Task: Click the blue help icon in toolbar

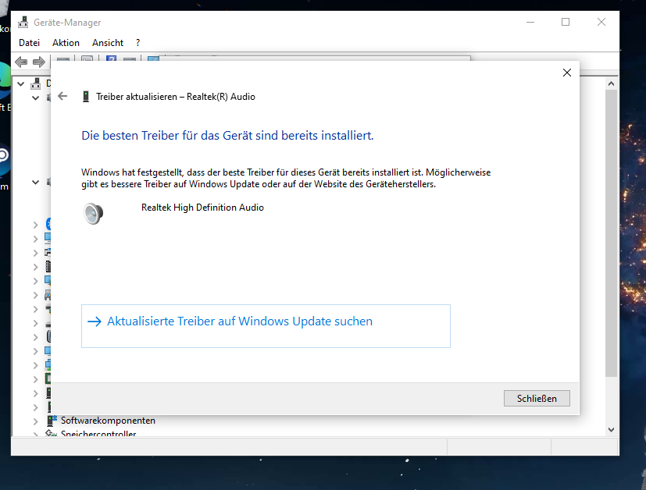Action: click(x=111, y=59)
